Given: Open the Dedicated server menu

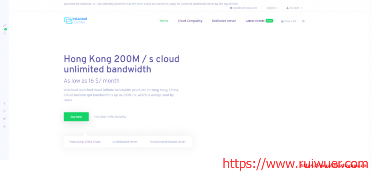Looking at the screenshot, I should coord(224,21).
